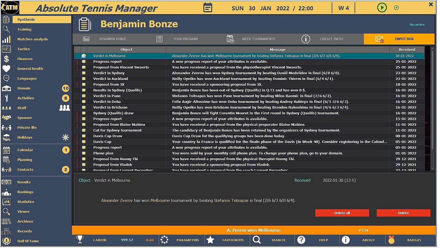This screenshot has height=248, width=440.
Task: Select Cut for Sydney tournament message
Action: 249,130
